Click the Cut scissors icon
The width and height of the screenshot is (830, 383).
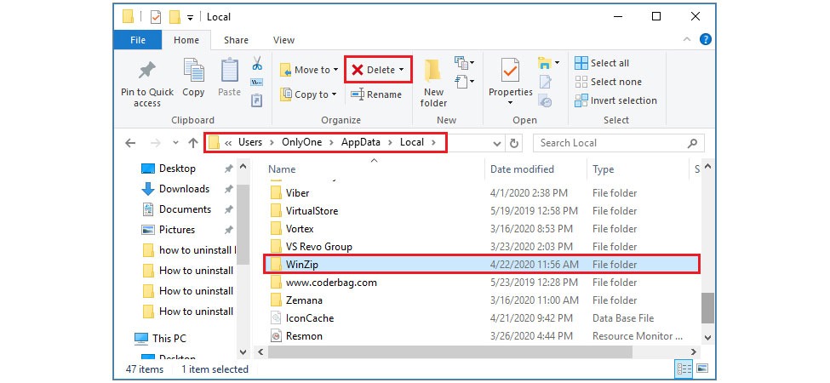(257, 63)
